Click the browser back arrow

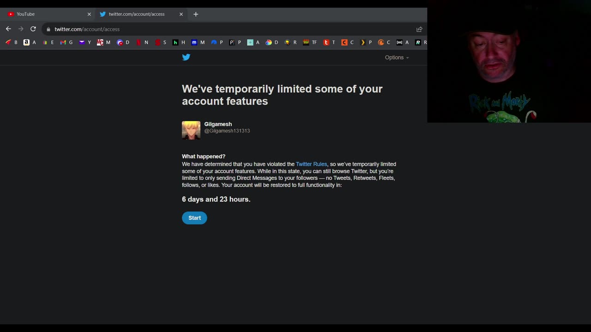point(8,29)
